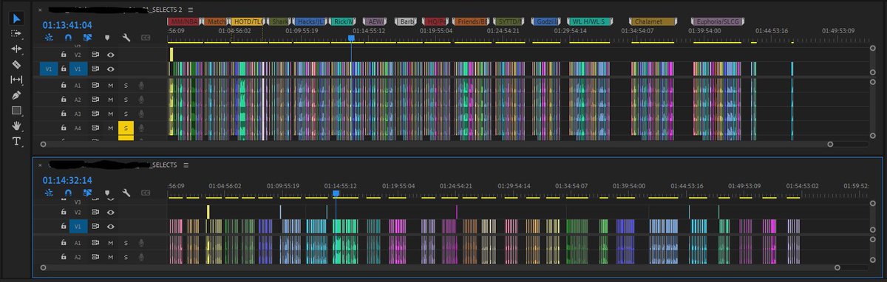Select the Pen tool
The width and height of the screenshot is (887, 282).
[16, 95]
